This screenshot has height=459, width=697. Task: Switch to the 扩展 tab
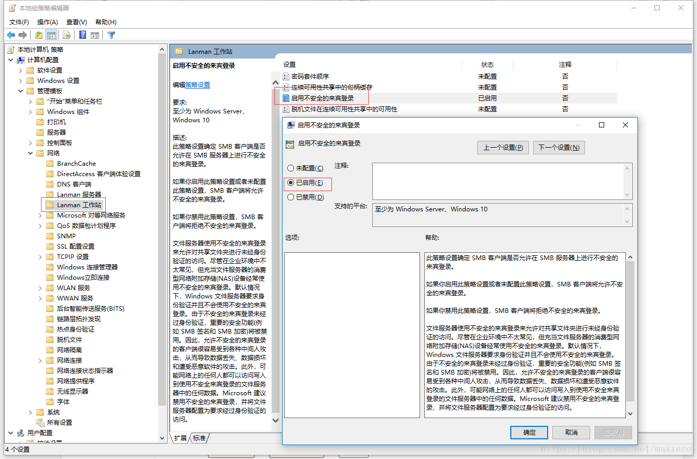point(180,438)
